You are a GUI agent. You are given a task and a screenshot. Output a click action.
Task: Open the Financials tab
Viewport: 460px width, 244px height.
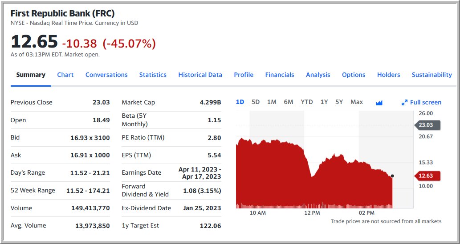[x=280, y=75]
